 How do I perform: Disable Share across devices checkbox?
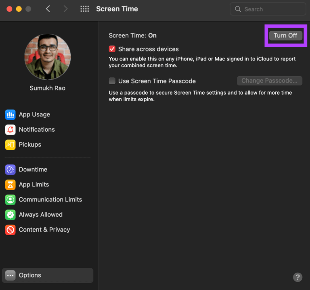(112, 49)
